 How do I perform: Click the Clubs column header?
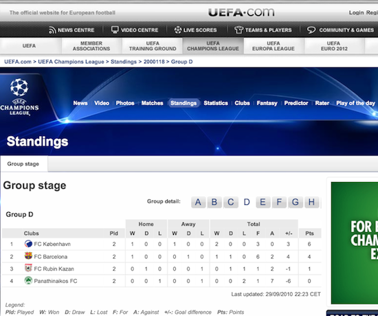(32, 234)
